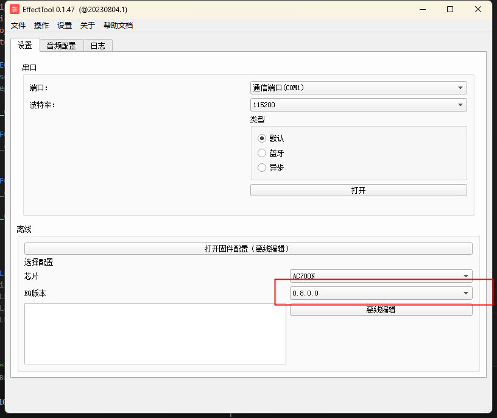This screenshot has width=497, height=418.
Task: Expand the EQ版本 dropdown showing 0.8.0.0
Action: 381,293
